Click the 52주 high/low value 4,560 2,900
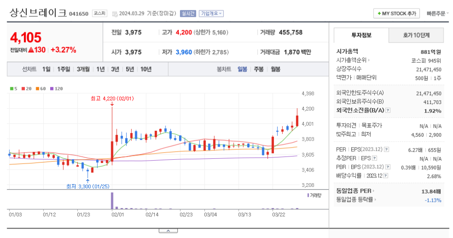The height and width of the screenshot is (238, 453). pyautogui.click(x=426, y=135)
